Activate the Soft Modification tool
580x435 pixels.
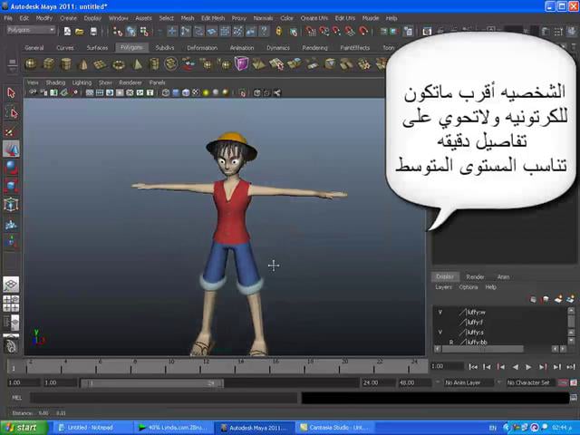(x=11, y=224)
